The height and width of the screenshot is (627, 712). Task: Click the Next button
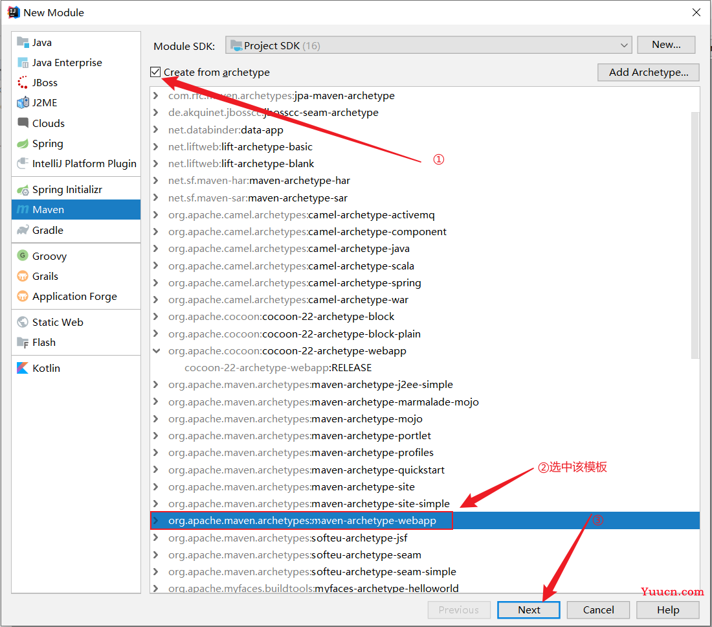[x=529, y=610]
